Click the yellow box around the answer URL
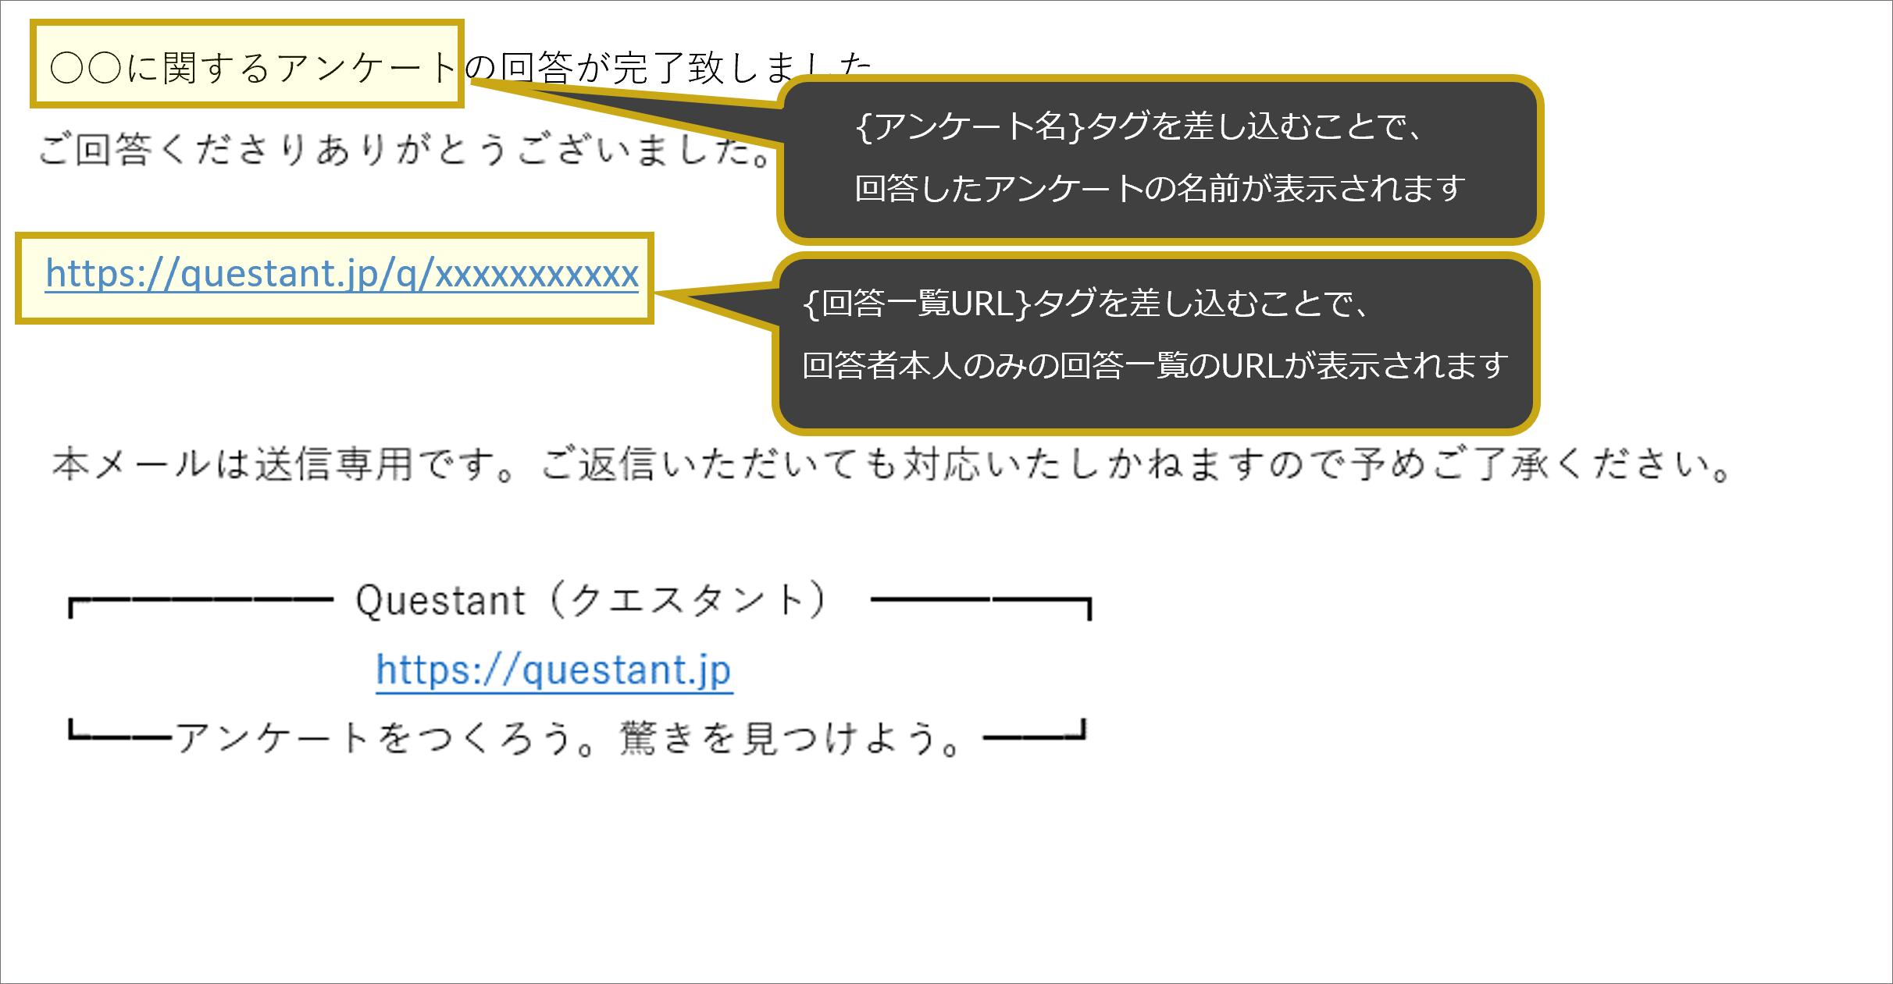Image resolution: width=1893 pixels, height=984 pixels. pos(334,278)
